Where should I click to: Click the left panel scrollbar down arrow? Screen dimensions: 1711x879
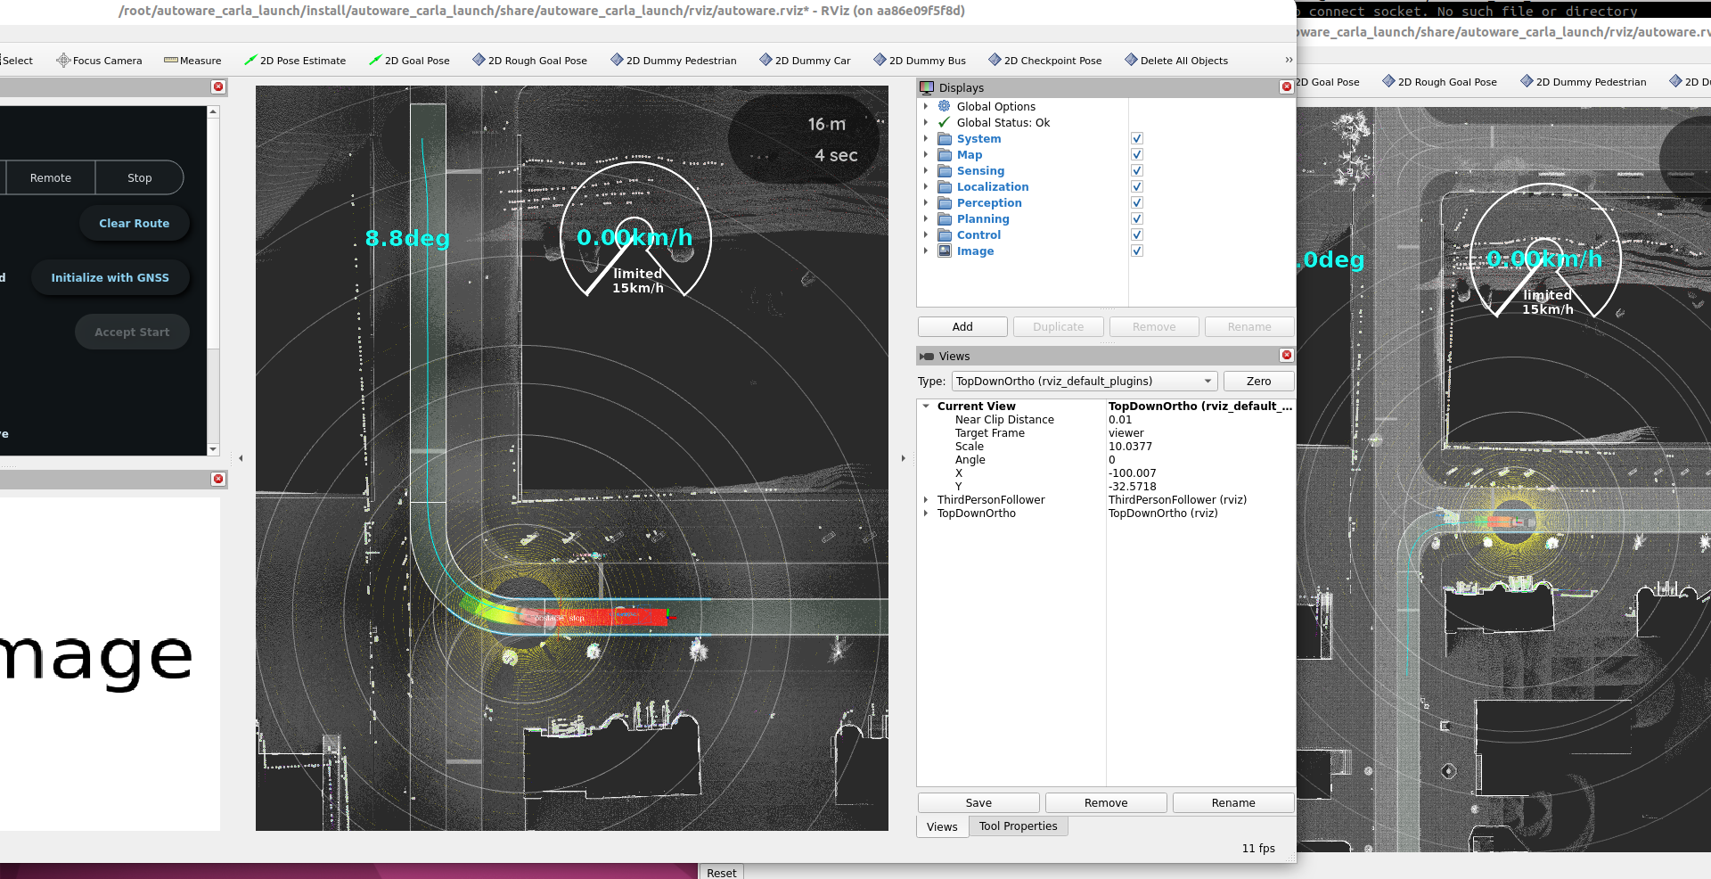[213, 449]
